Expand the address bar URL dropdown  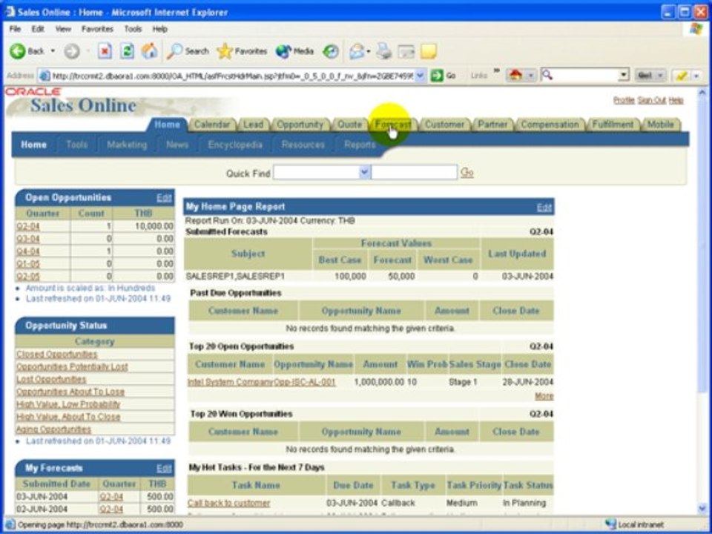tap(421, 76)
